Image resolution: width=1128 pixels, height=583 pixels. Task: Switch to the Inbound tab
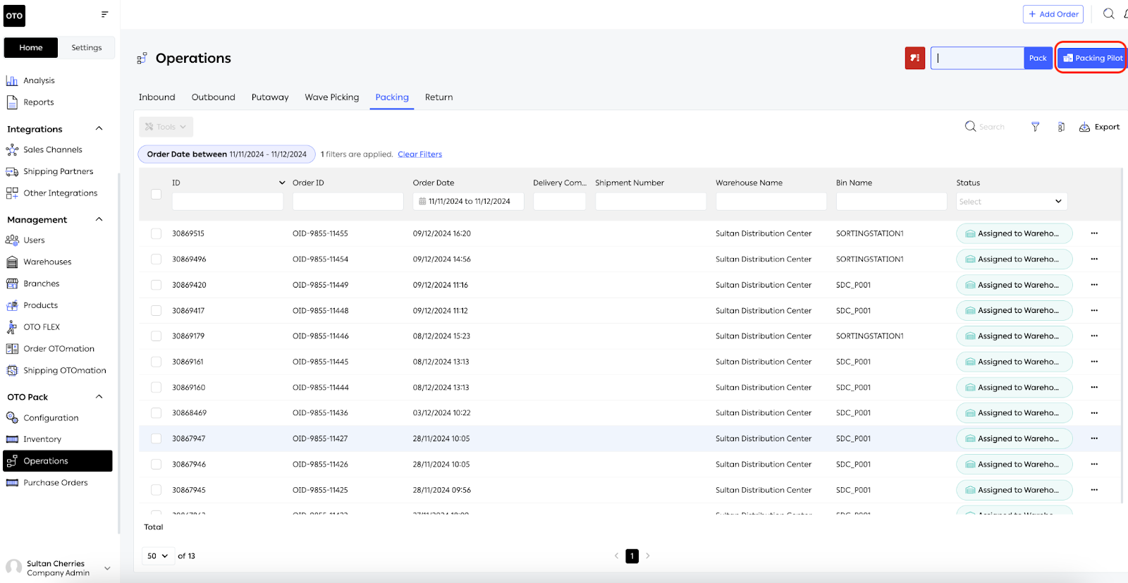click(x=157, y=97)
